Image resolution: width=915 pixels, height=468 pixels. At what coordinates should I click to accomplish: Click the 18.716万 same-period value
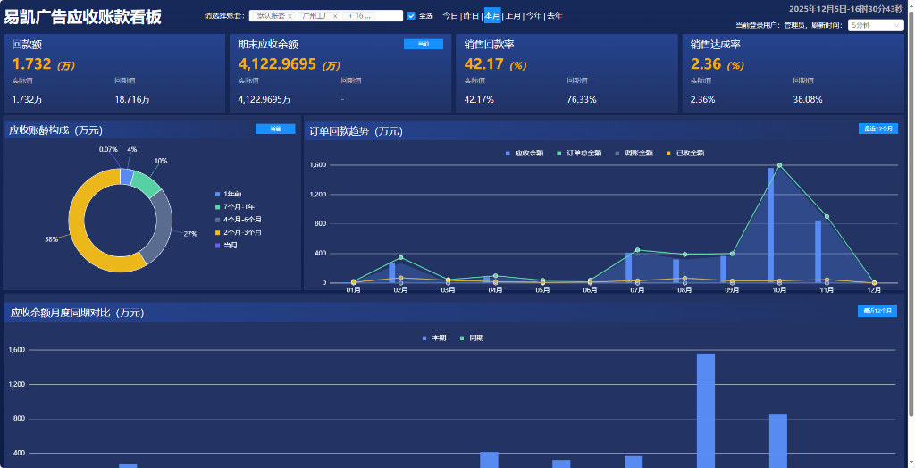point(132,100)
